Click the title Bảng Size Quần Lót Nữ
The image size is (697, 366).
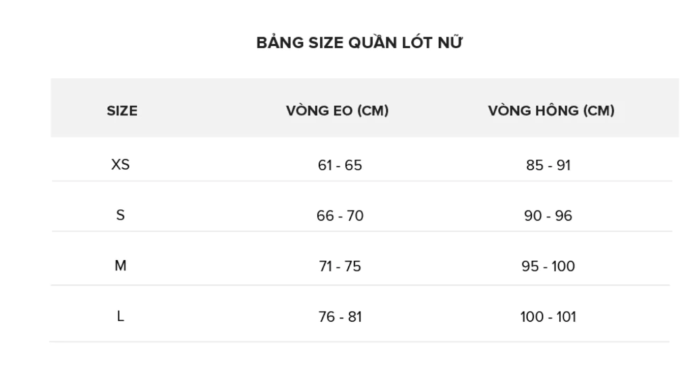pos(359,43)
